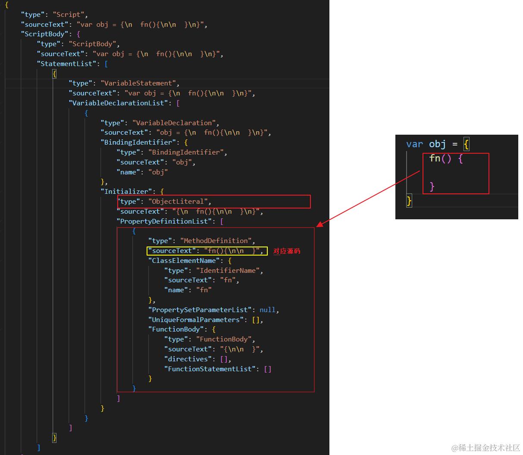The width and height of the screenshot is (523, 455).
Task: Click the "name": "fn" line
Action: tap(188, 291)
